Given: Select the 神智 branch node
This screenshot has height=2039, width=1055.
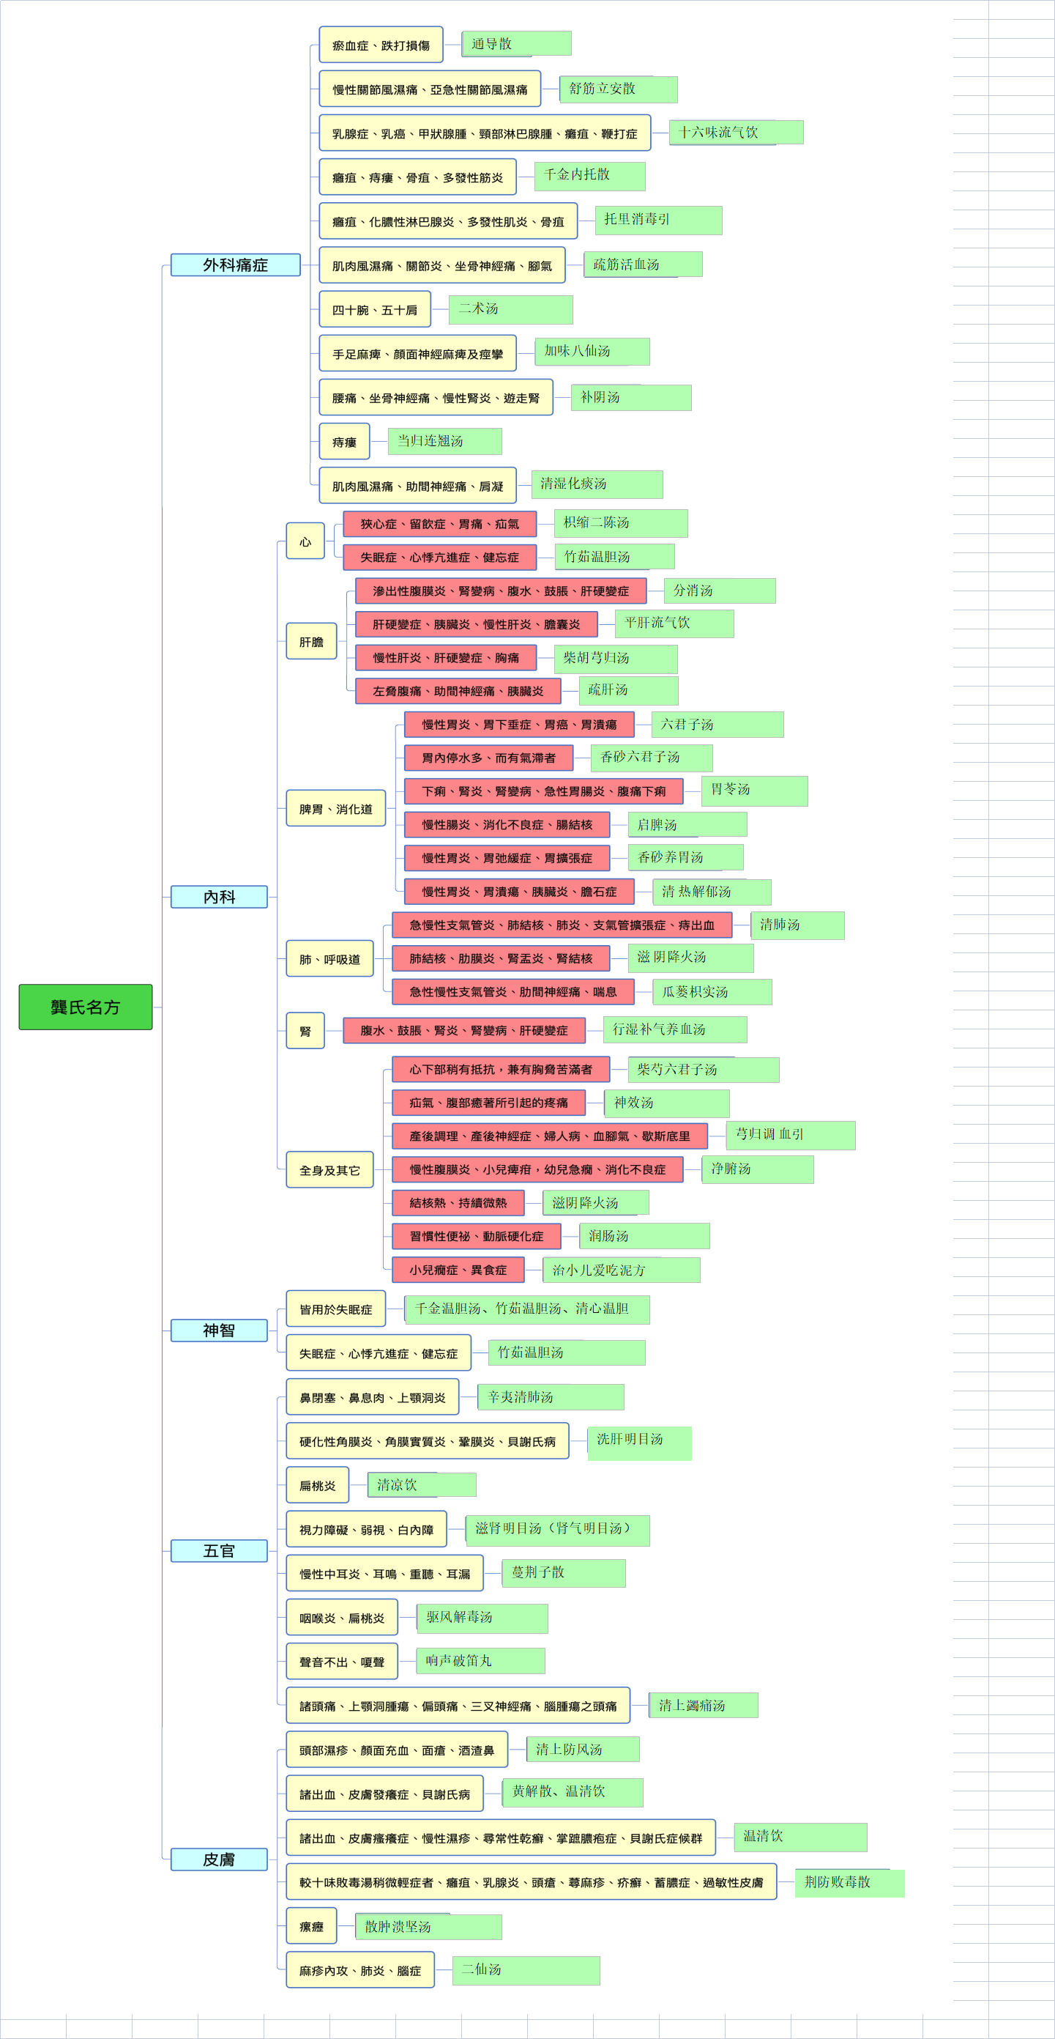Looking at the screenshot, I should click(219, 1331).
